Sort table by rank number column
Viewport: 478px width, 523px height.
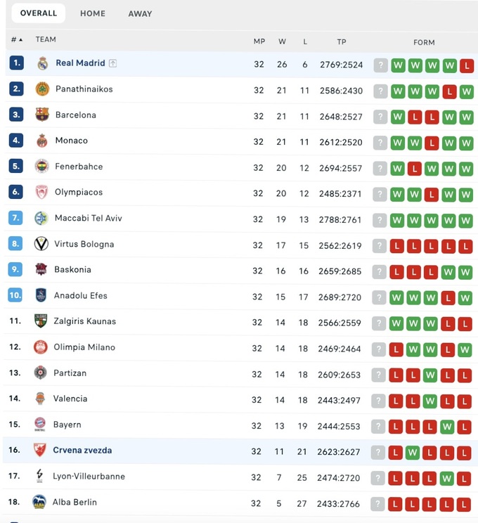click(16, 39)
